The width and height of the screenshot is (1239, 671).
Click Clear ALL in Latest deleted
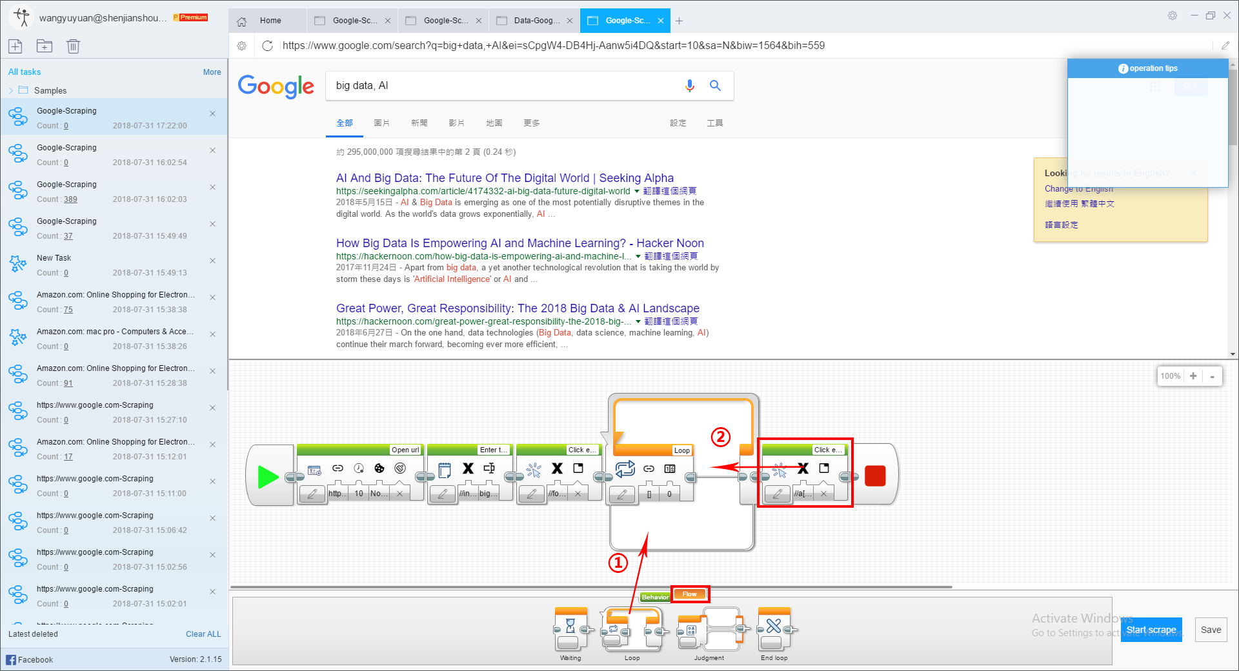point(203,634)
